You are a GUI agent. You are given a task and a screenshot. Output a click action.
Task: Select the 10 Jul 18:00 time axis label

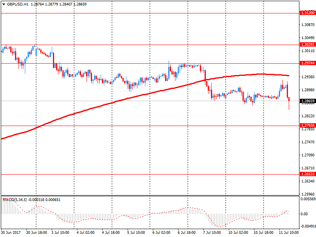click(x=263, y=233)
